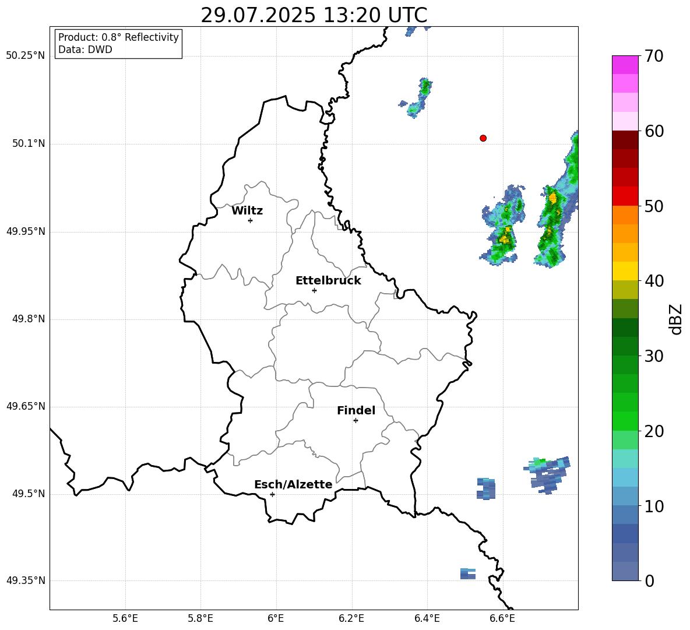This screenshot has height=630, width=690.
Task: Click the small radar echo near 49.35°N
Action: (x=468, y=573)
